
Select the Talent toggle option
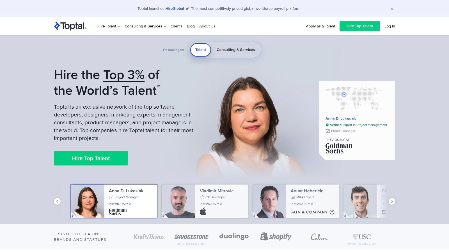point(201,50)
